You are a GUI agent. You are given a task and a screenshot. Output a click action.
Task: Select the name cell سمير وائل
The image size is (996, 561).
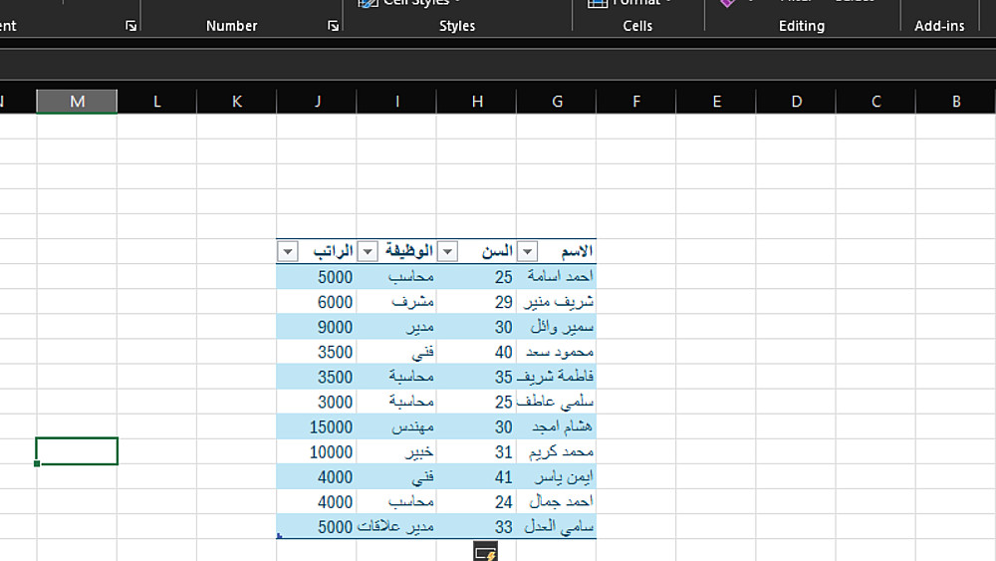(557, 327)
